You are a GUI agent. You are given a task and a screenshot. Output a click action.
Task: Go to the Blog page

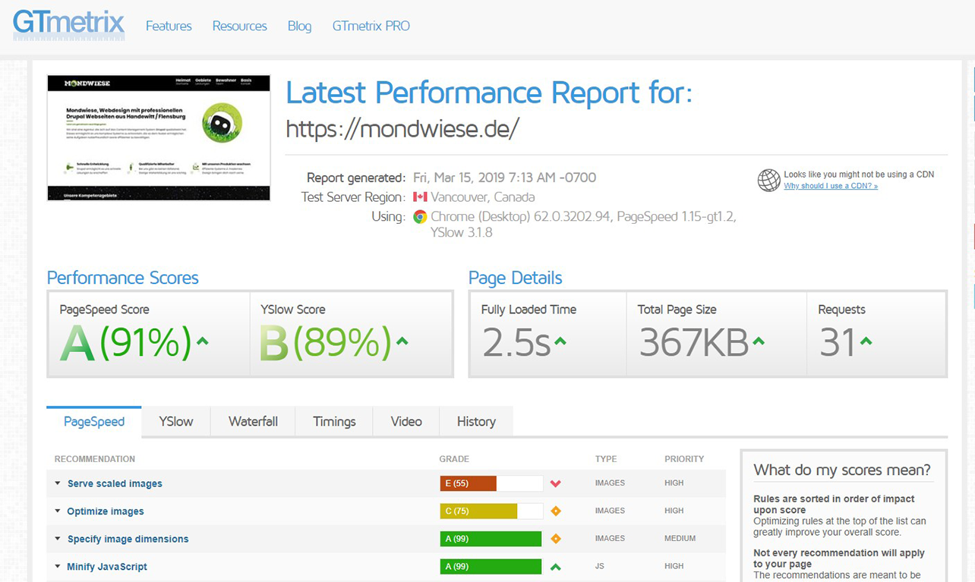(299, 26)
